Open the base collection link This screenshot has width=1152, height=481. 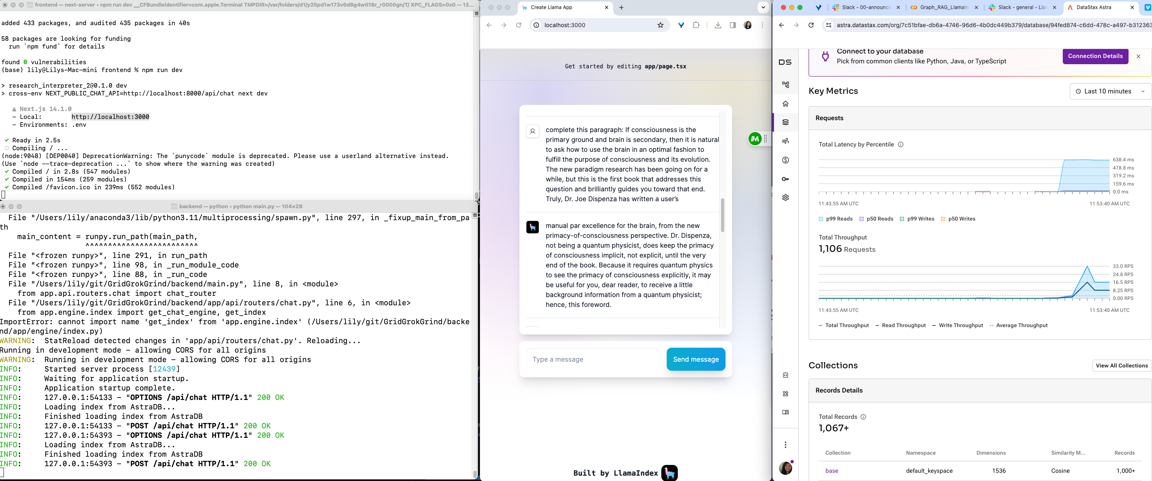tap(831, 471)
